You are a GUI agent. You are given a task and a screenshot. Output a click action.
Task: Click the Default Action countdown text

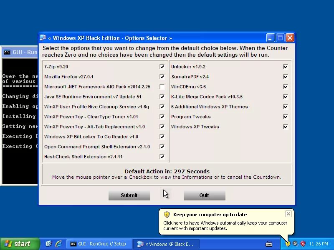pos(167,171)
